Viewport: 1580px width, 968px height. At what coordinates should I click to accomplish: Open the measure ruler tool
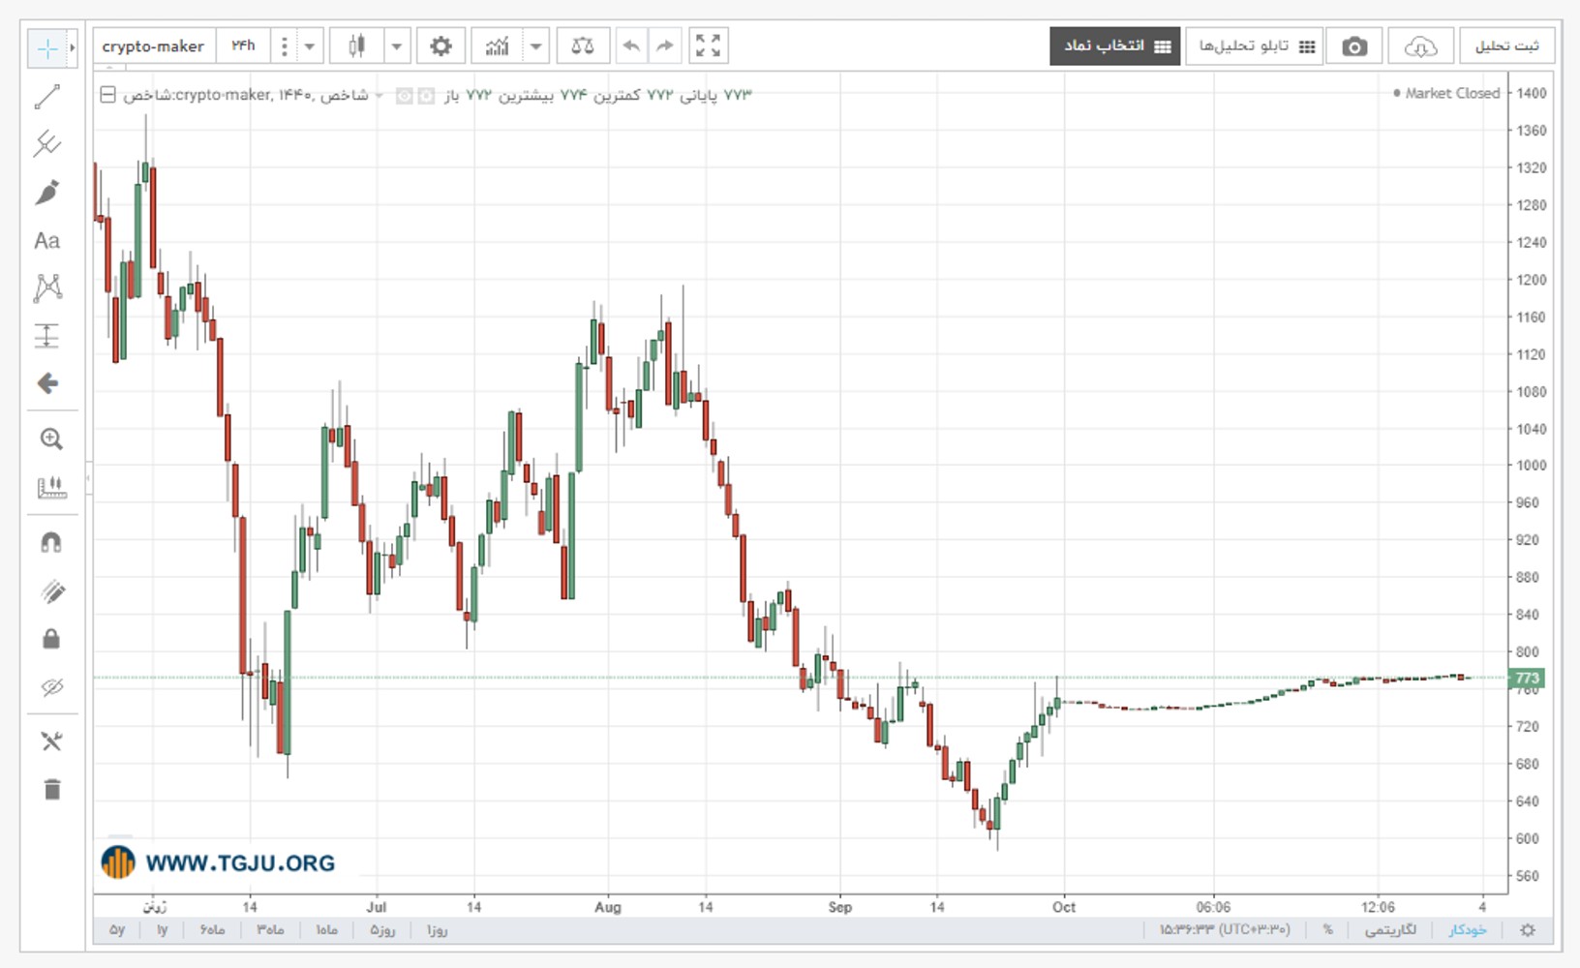tap(51, 487)
